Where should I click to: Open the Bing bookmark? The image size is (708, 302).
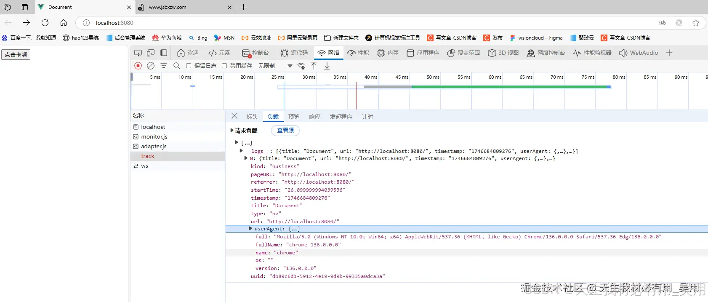[198, 38]
